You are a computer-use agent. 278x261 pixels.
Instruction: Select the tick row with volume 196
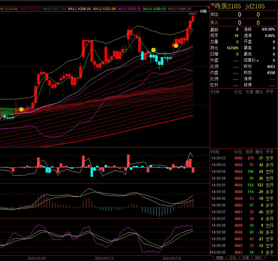click(243, 171)
